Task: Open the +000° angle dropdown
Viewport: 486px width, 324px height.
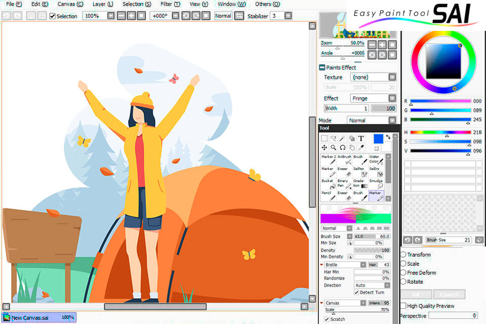Action: tap(176, 16)
